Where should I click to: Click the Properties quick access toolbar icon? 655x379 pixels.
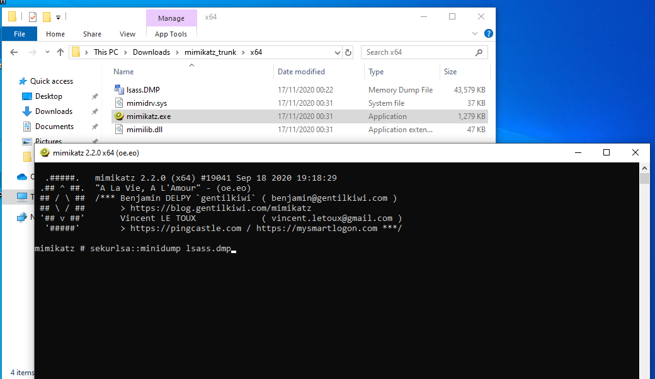pyautogui.click(x=33, y=17)
